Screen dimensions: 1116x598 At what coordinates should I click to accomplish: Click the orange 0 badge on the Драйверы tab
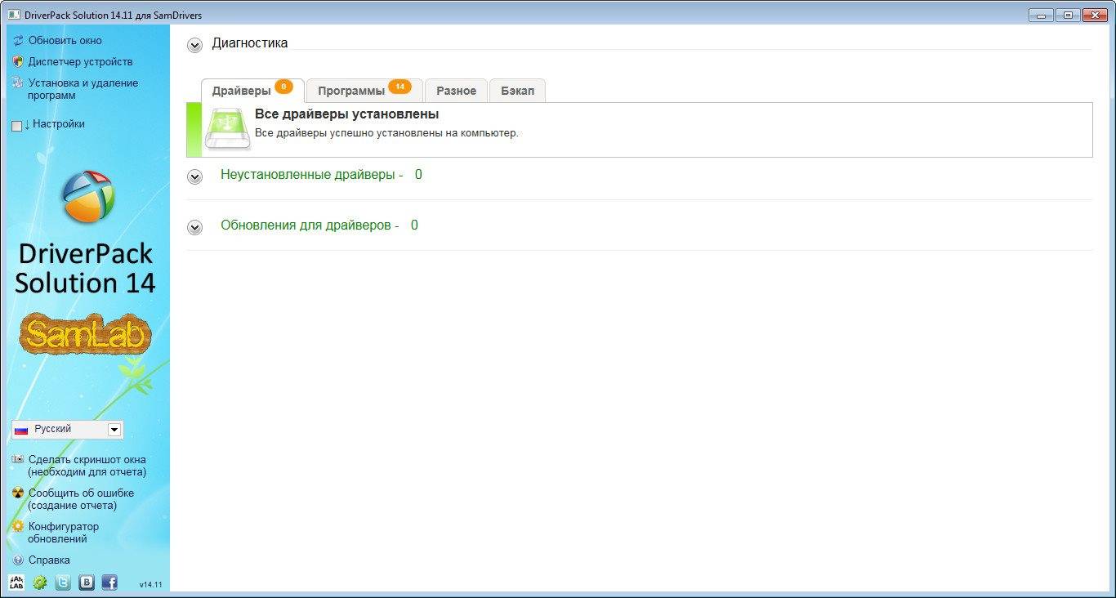pos(283,87)
